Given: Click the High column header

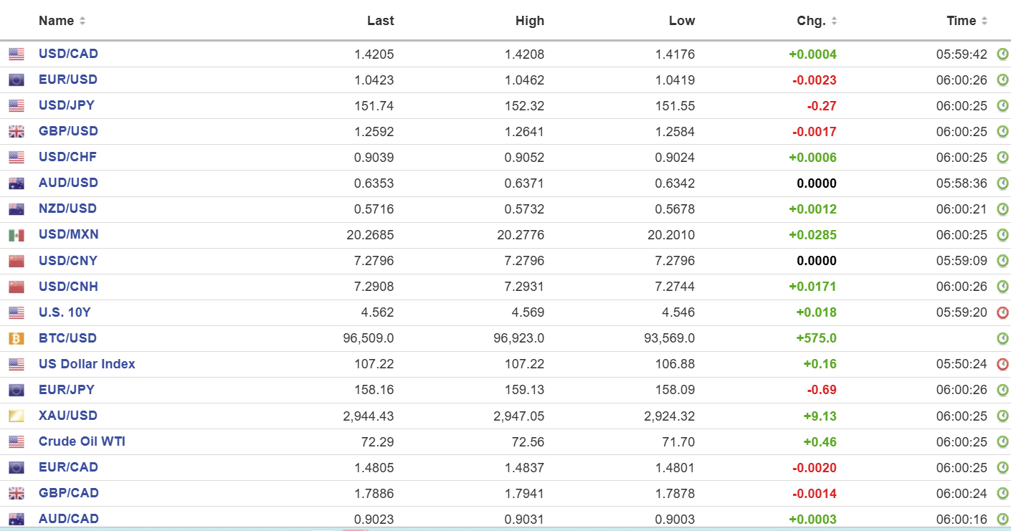Looking at the screenshot, I should point(529,21).
